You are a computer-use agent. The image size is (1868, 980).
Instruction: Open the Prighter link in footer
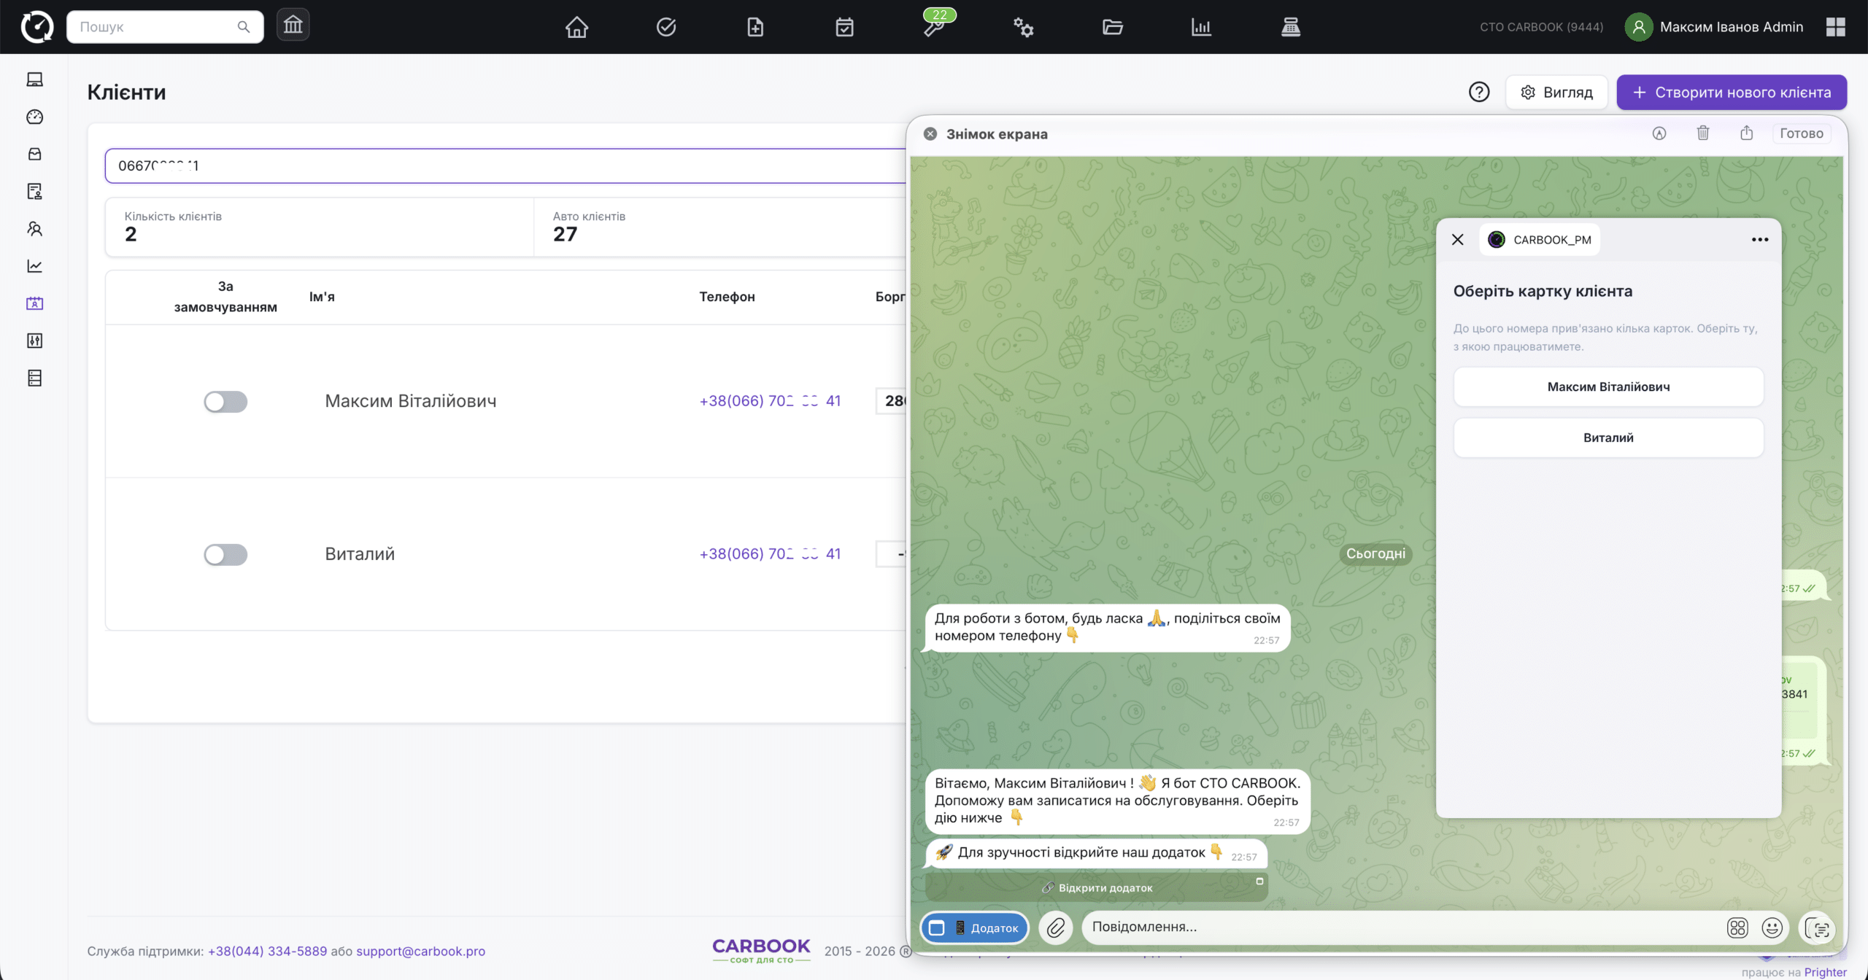click(1825, 972)
